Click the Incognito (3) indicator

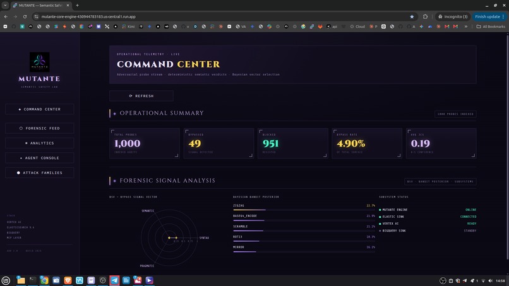point(453,16)
